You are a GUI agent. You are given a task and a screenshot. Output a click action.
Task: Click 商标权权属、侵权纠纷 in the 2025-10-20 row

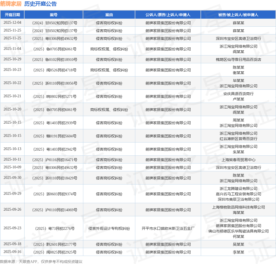coord(109,110)
